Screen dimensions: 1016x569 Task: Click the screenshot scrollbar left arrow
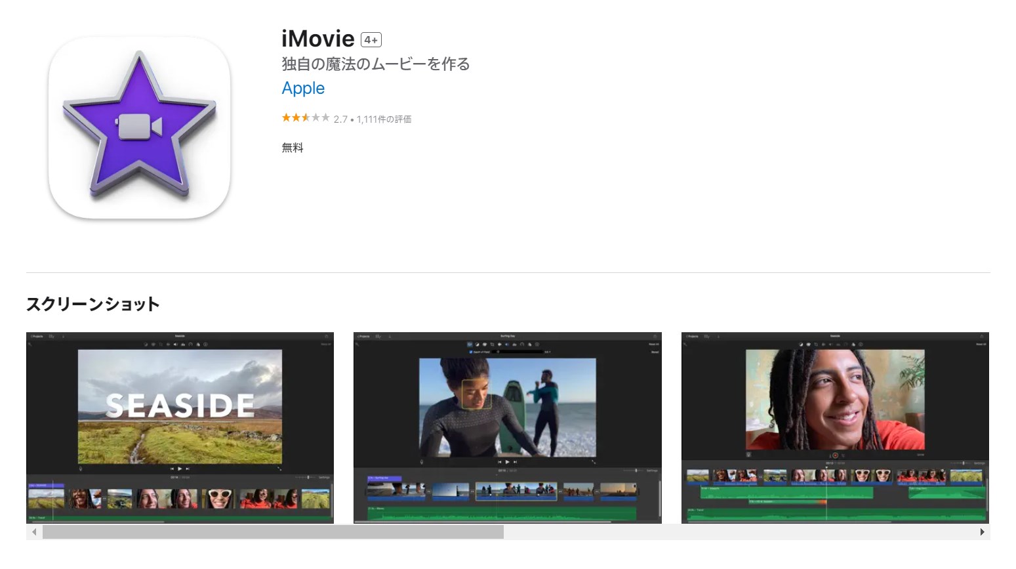(x=34, y=532)
